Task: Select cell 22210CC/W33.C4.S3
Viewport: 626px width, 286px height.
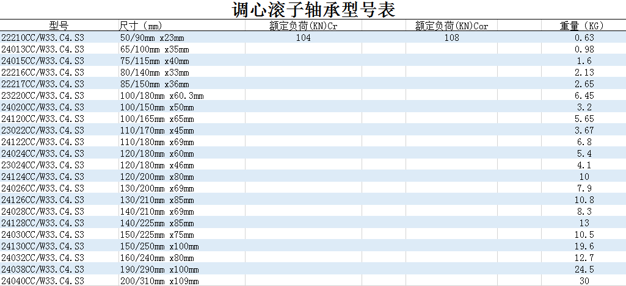Action: point(43,38)
